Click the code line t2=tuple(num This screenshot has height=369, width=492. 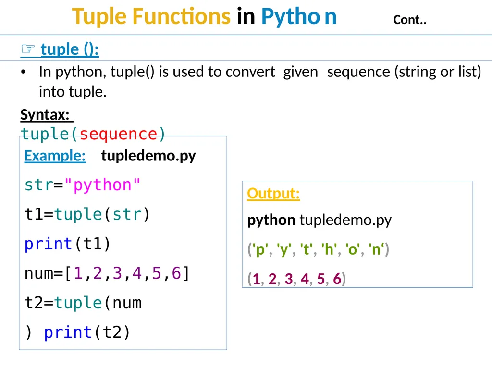83,303
